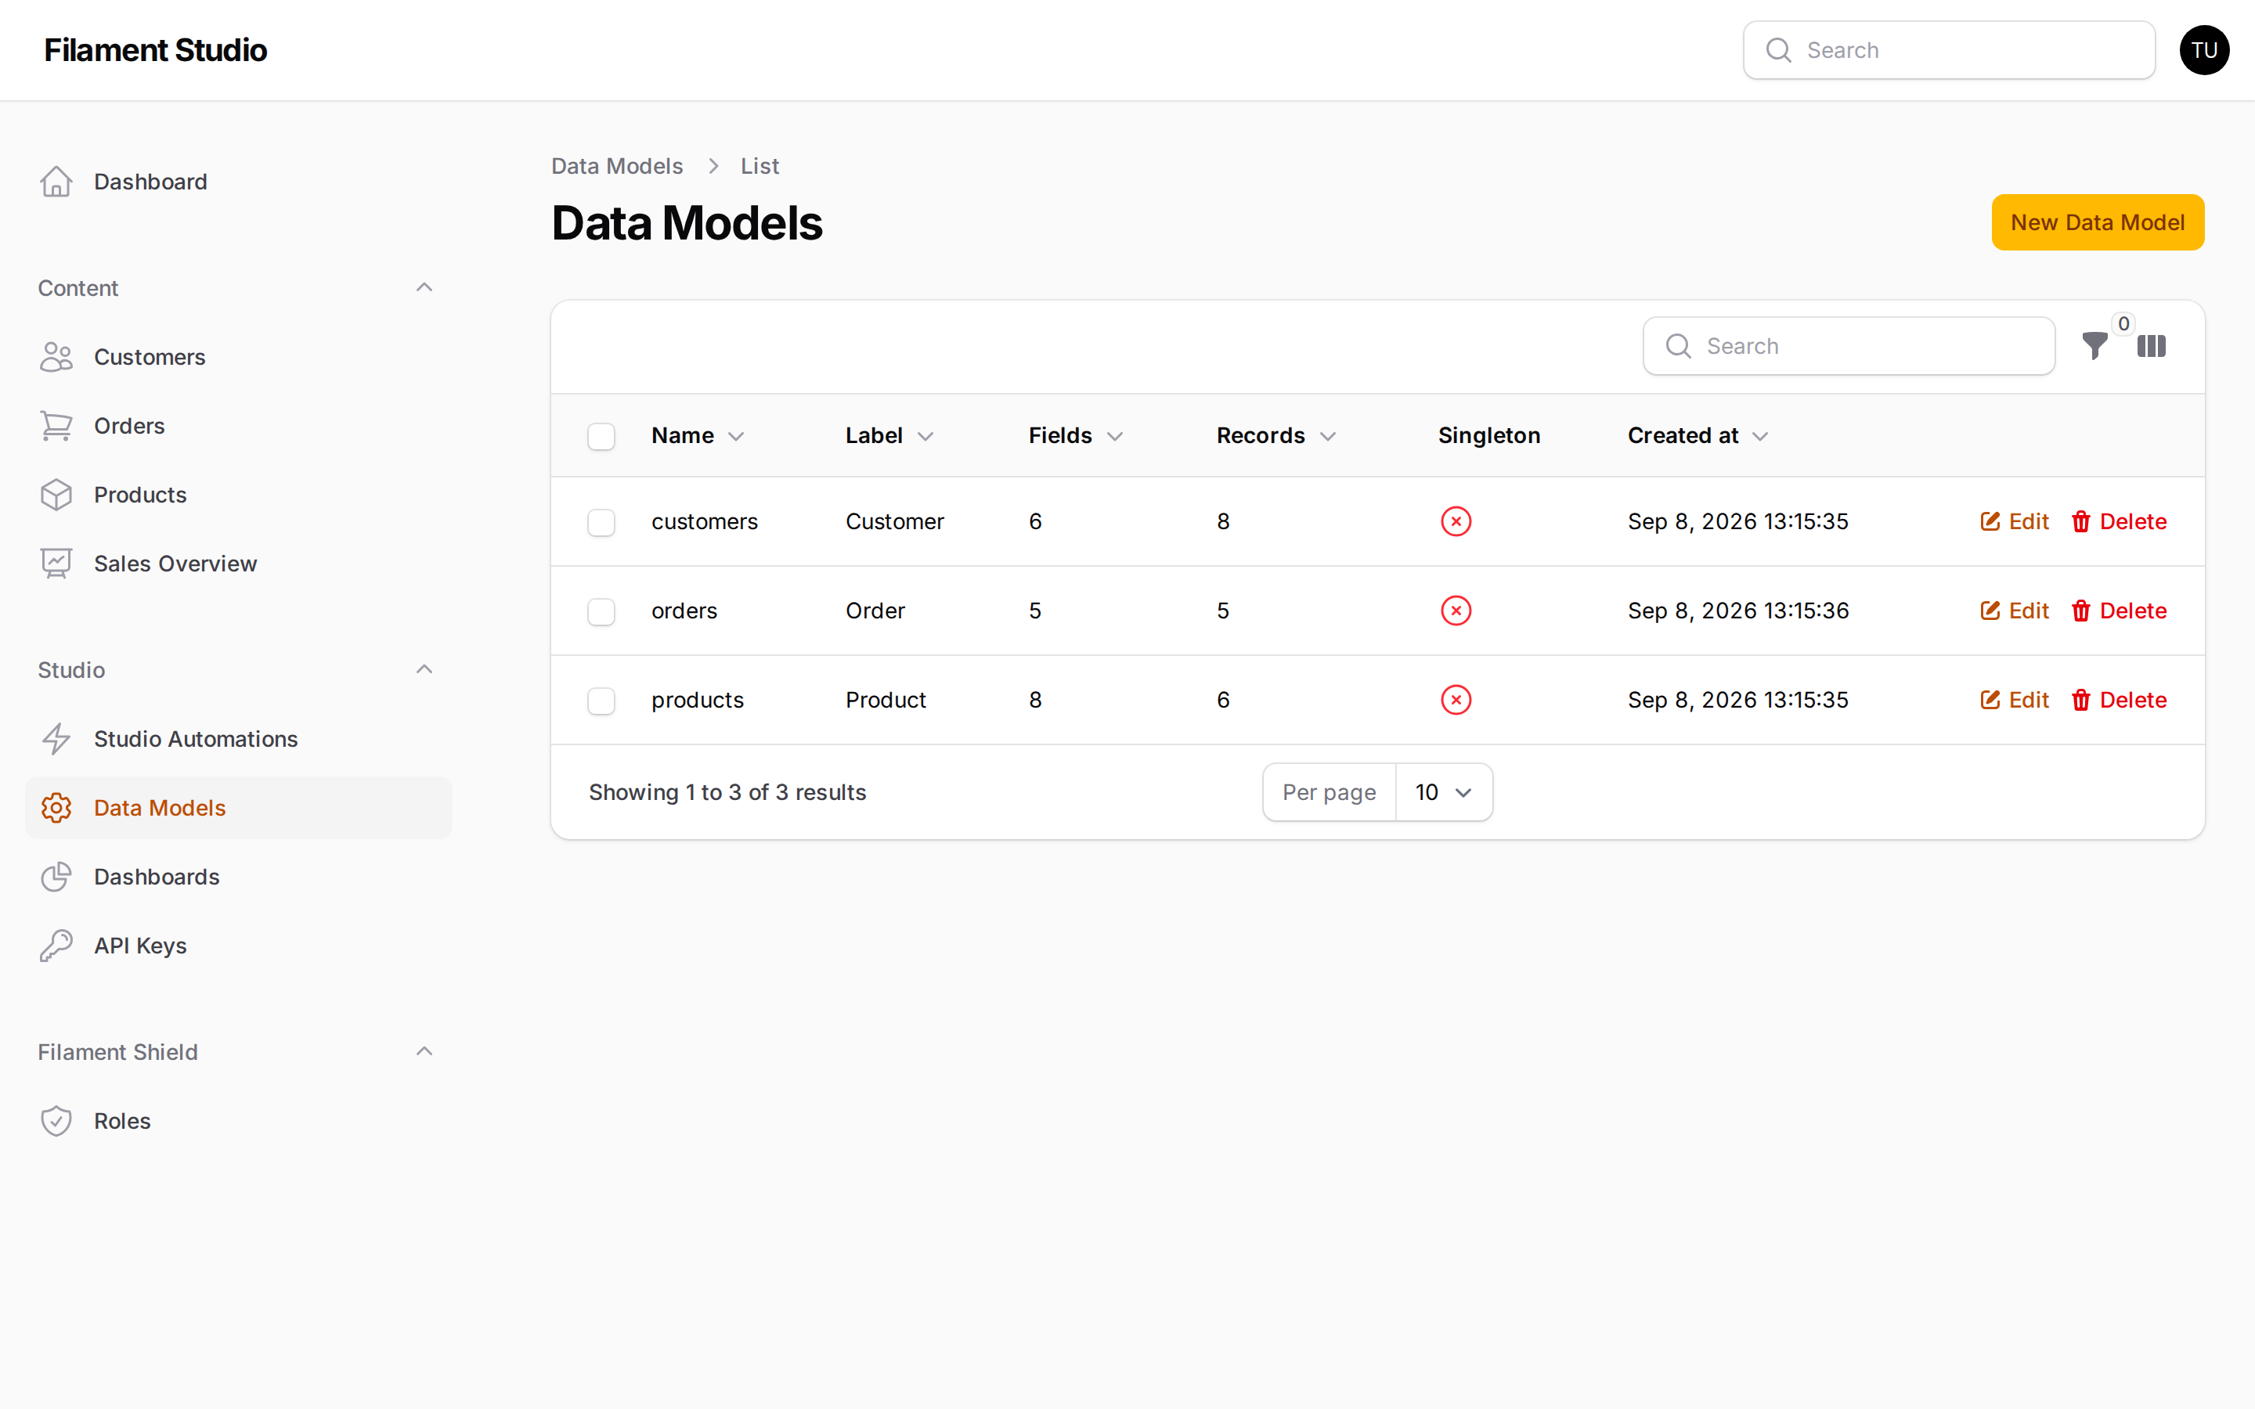Sort table by Records column
This screenshot has height=1409, width=2255.
1276,435
